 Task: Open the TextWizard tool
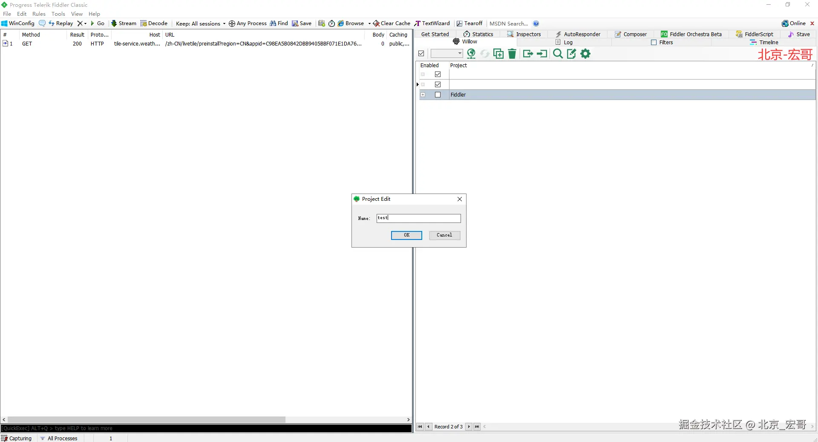tap(432, 23)
